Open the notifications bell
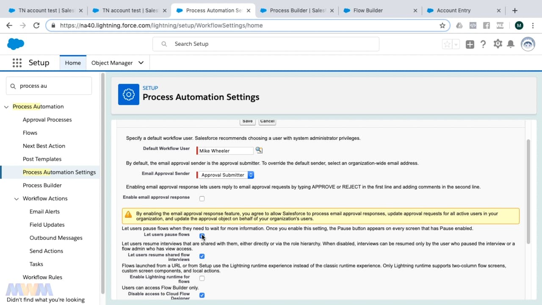542x305 pixels. (x=511, y=44)
